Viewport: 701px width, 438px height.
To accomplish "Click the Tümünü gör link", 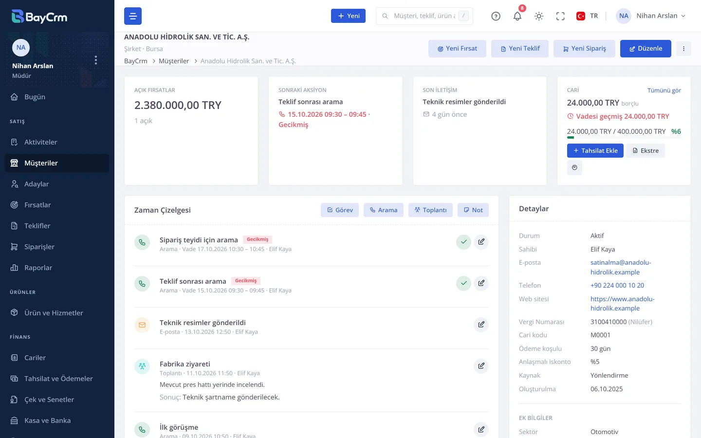I will pyautogui.click(x=664, y=91).
